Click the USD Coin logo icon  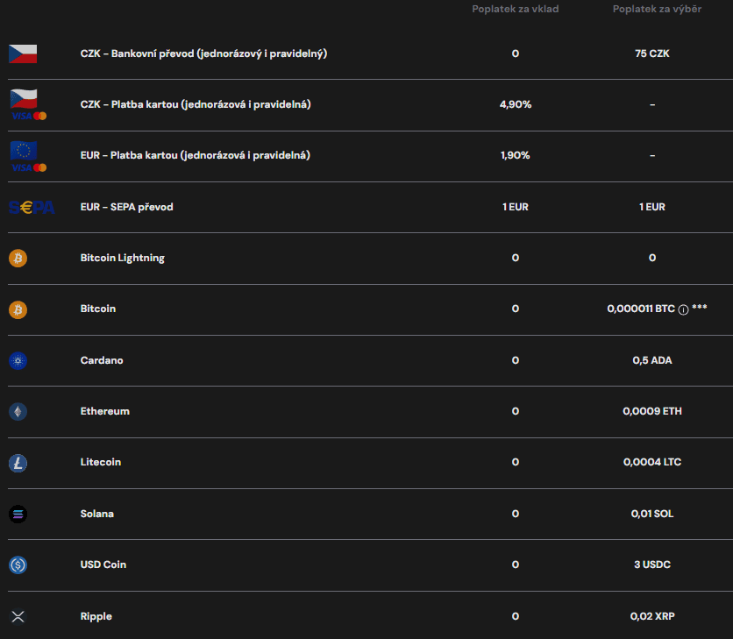pos(18,565)
